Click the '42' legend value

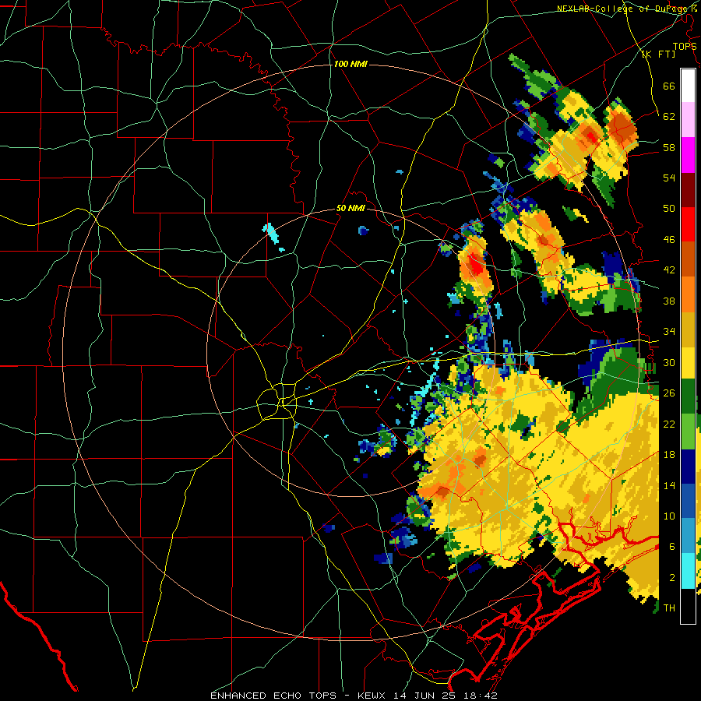pos(669,270)
